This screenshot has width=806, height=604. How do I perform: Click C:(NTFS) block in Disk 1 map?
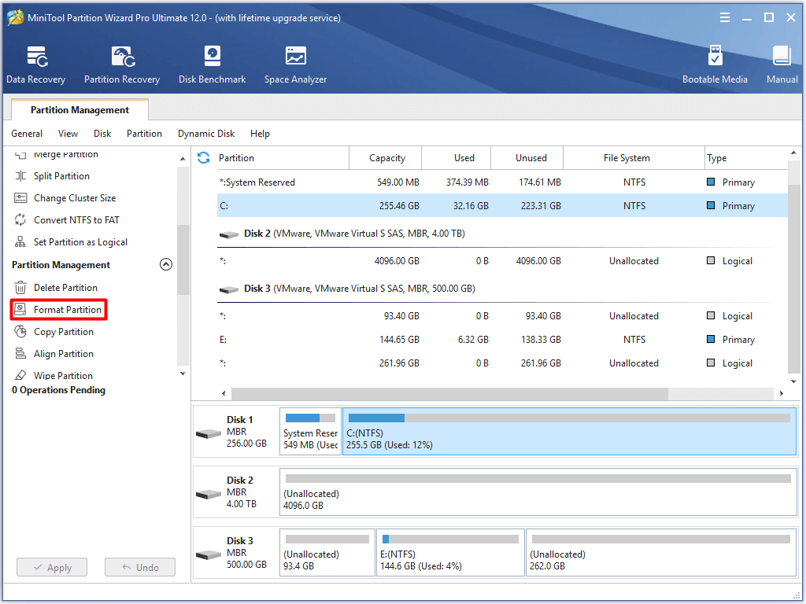pos(570,432)
